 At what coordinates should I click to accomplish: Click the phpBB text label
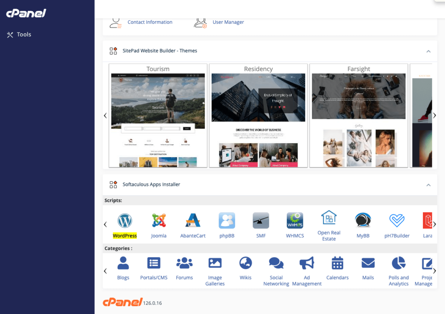[227, 236]
